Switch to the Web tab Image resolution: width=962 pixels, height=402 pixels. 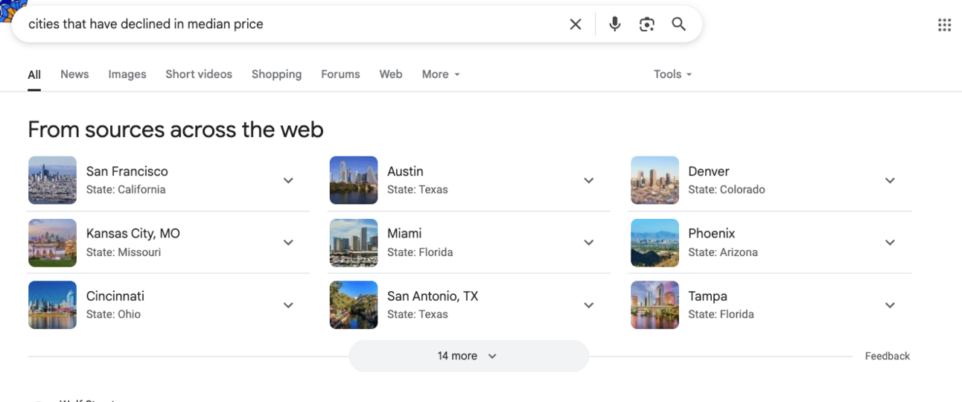pyautogui.click(x=391, y=74)
